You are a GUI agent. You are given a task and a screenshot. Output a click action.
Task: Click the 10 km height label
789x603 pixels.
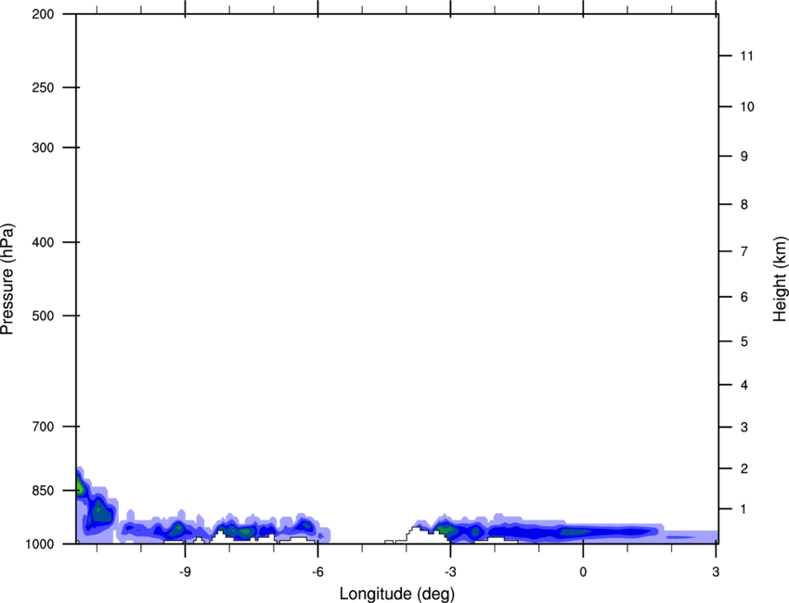[x=747, y=107]
